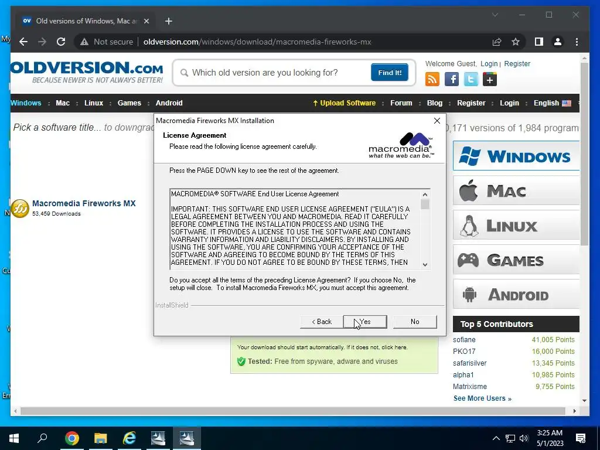Close the Fireworks MX Installation dialog

[437, 121]
